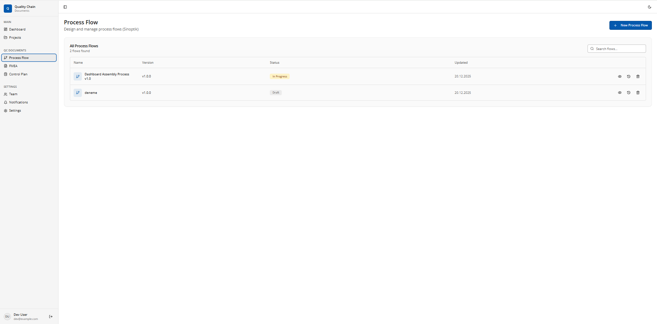Click the Draft status badge

pyautogui.click(x=276, y=92)
